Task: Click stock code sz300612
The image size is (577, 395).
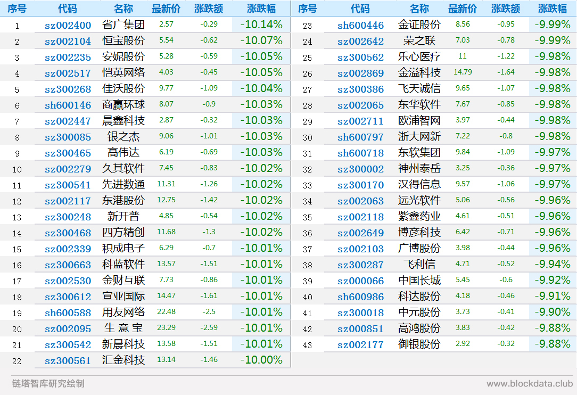Action: click(x=68, y=297)
